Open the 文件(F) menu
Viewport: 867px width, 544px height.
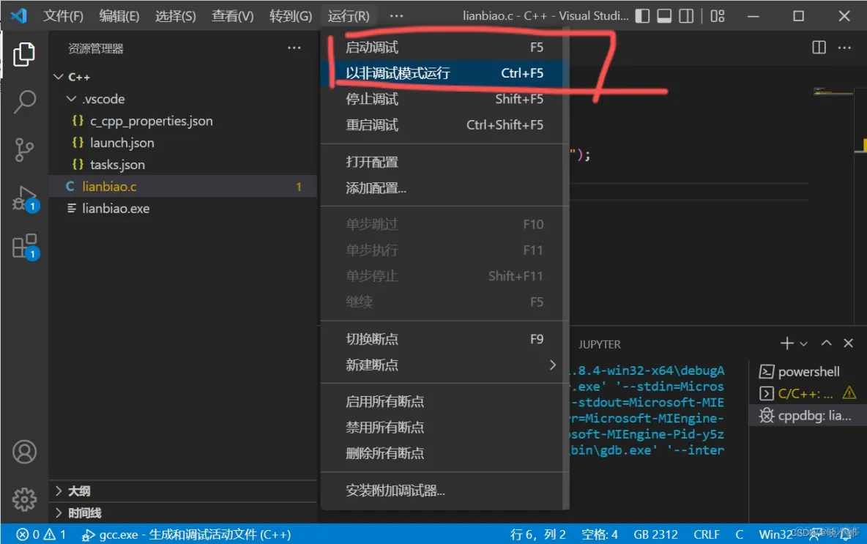click(63, 16)
